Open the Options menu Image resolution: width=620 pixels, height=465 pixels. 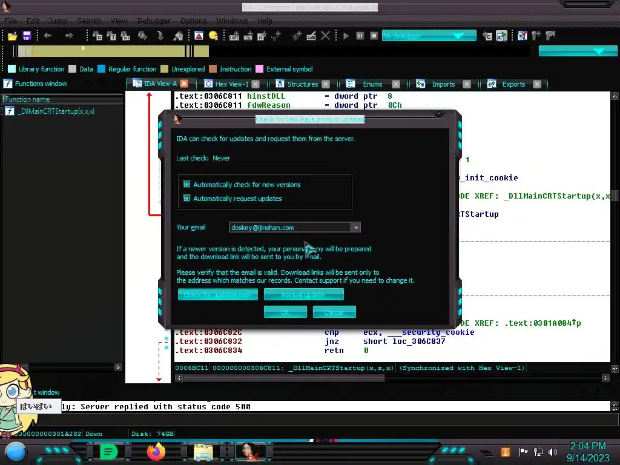tap(193, 21)
